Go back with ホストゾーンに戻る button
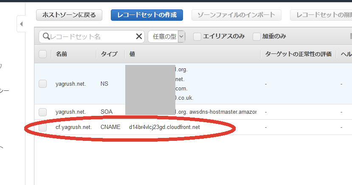The width and height of the screenshot is (352, 185). pos(69,15)
